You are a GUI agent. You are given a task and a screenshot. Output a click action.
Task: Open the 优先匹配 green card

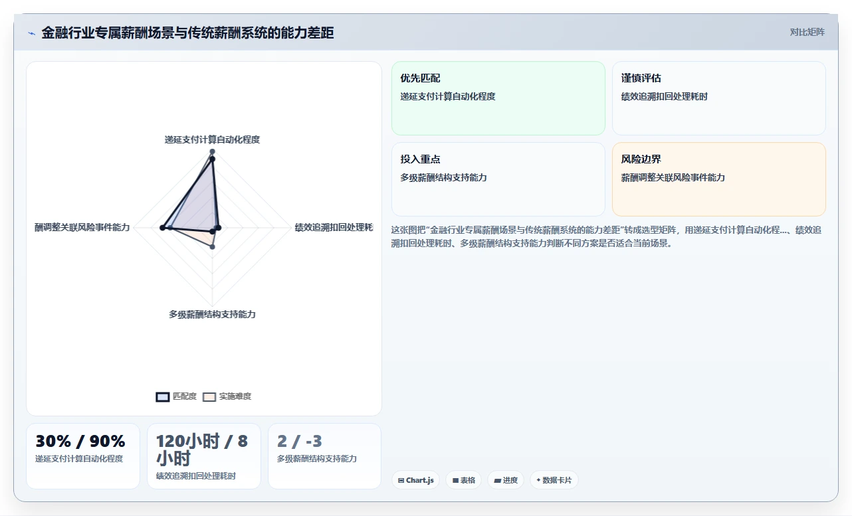pyautogui.click(x=498, y=98)
